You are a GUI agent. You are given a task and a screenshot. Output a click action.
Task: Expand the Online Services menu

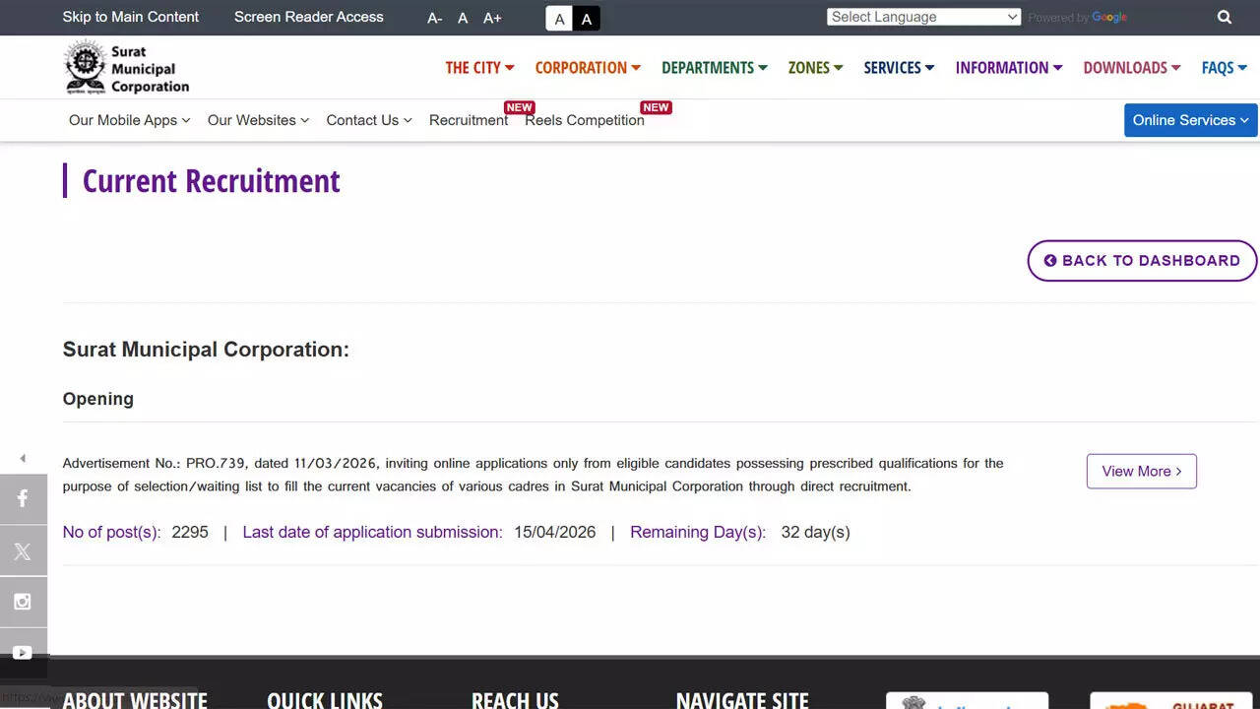tap(1189, 119)
